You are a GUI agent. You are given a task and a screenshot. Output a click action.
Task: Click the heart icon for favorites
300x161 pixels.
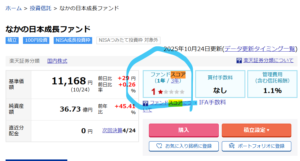159,146
